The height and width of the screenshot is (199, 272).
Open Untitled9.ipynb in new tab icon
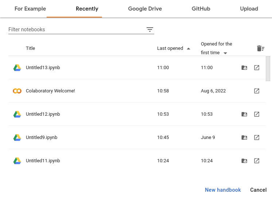coord(257,138)
